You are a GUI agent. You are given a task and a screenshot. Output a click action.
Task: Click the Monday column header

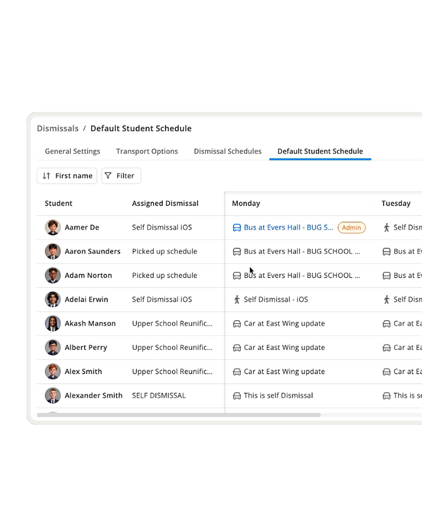click(246, 204)
